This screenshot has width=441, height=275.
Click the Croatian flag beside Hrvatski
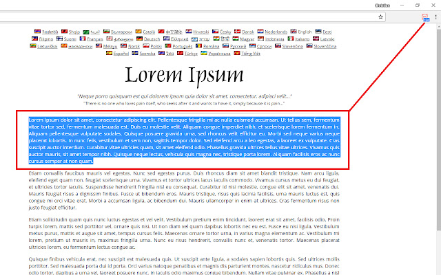(189, 31)
